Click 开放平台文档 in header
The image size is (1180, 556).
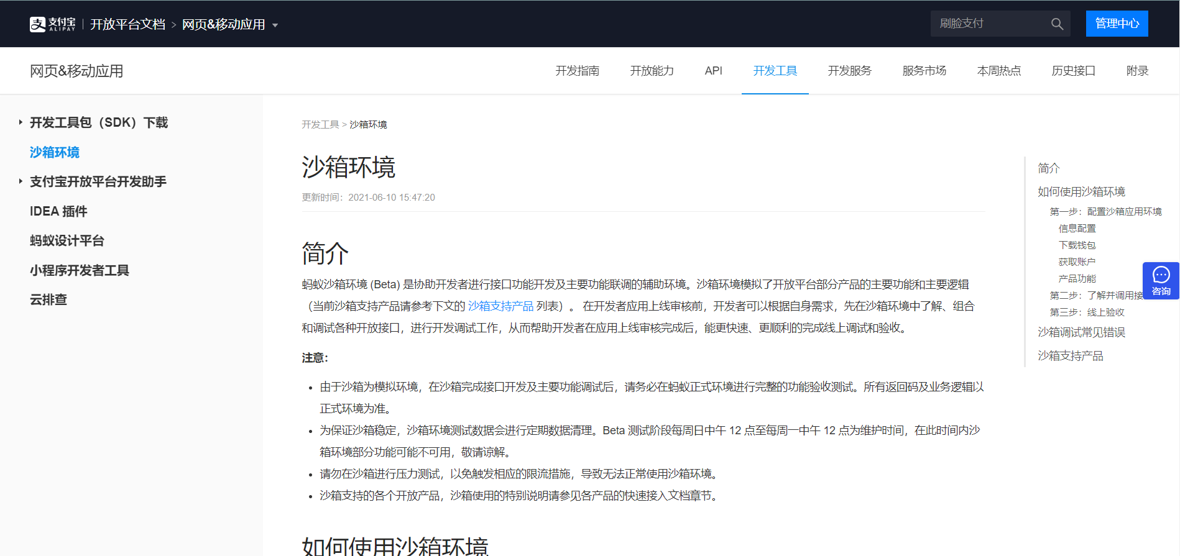(x=127, y=24)
